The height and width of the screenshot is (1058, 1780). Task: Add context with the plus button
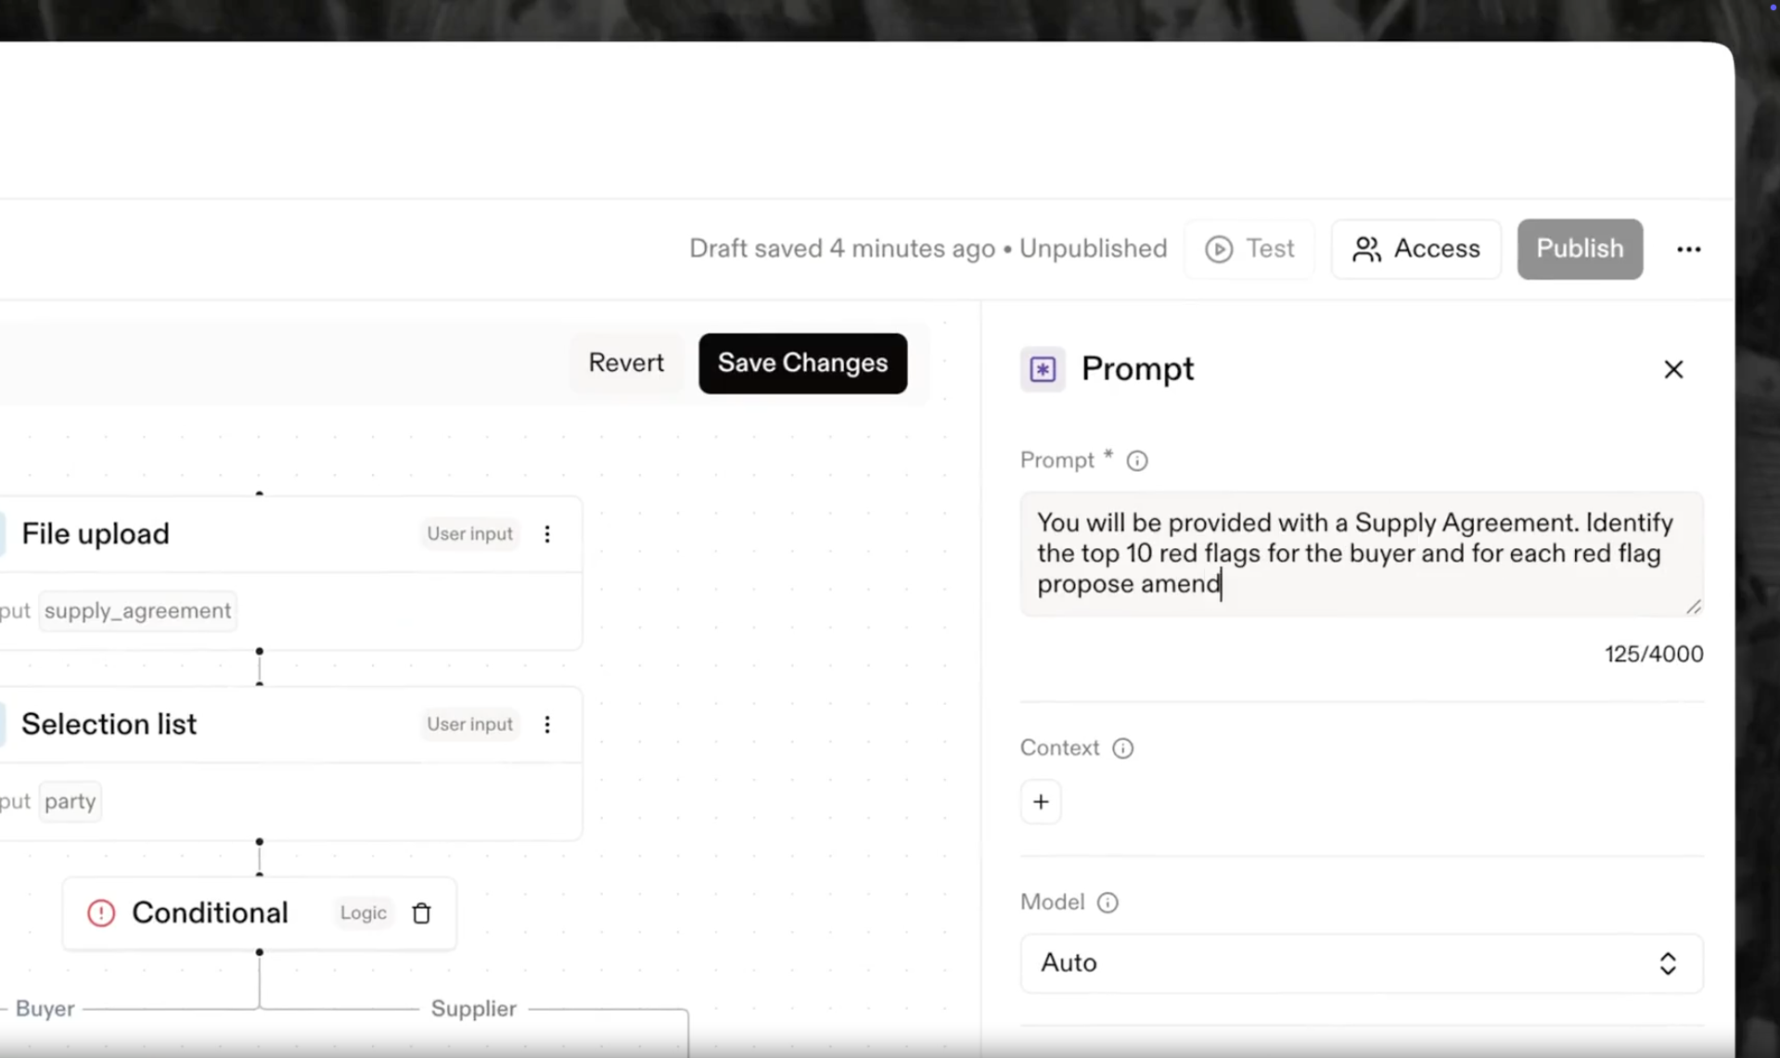[1040, 802]
